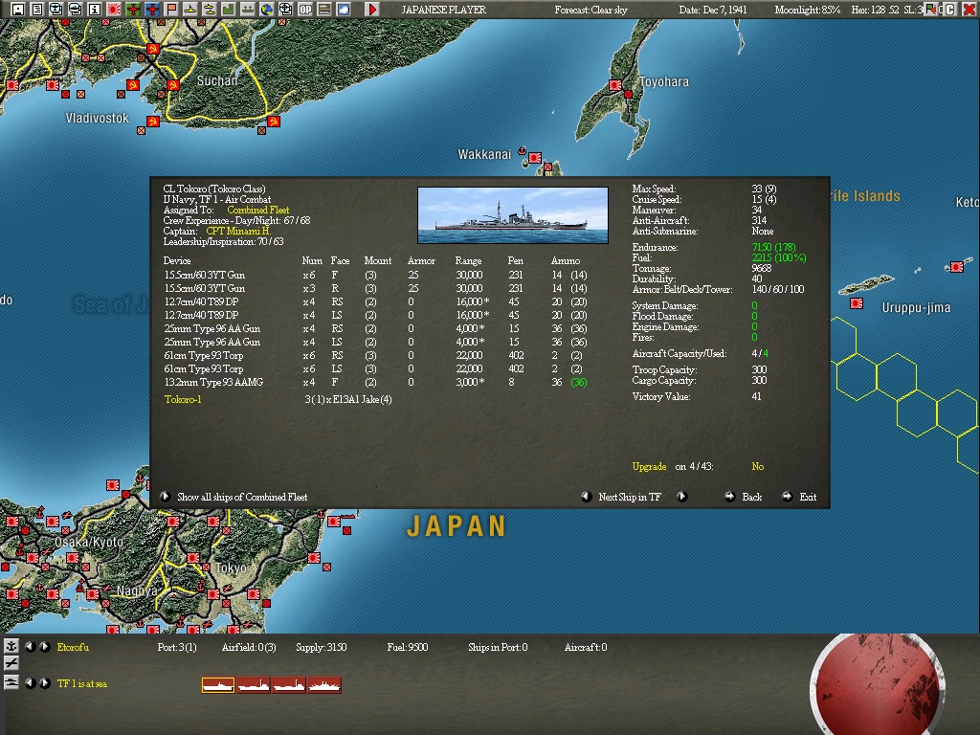The image size is (980, 735).
Task: Click the 13.2mm Type 93 AAMG row
Action: [375, 382]
